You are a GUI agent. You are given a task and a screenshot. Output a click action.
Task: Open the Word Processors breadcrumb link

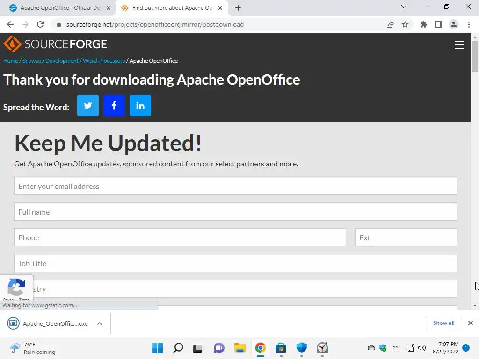pyautogui.click(x=104, y=61)
